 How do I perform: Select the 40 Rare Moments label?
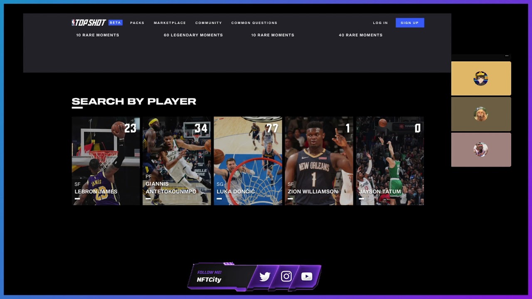click(361, 35)
